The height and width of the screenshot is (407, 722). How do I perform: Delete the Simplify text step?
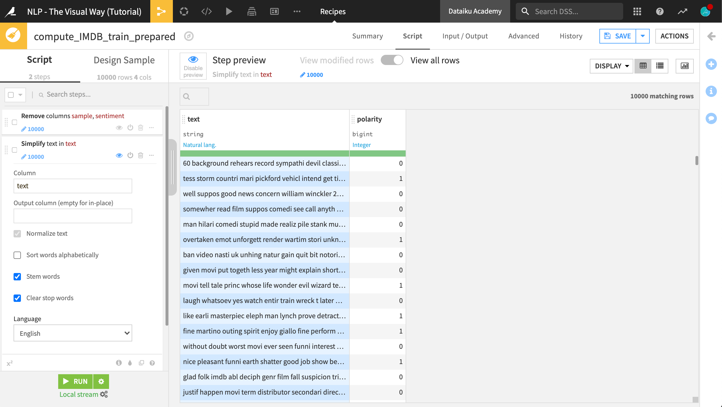click(140, 155)
